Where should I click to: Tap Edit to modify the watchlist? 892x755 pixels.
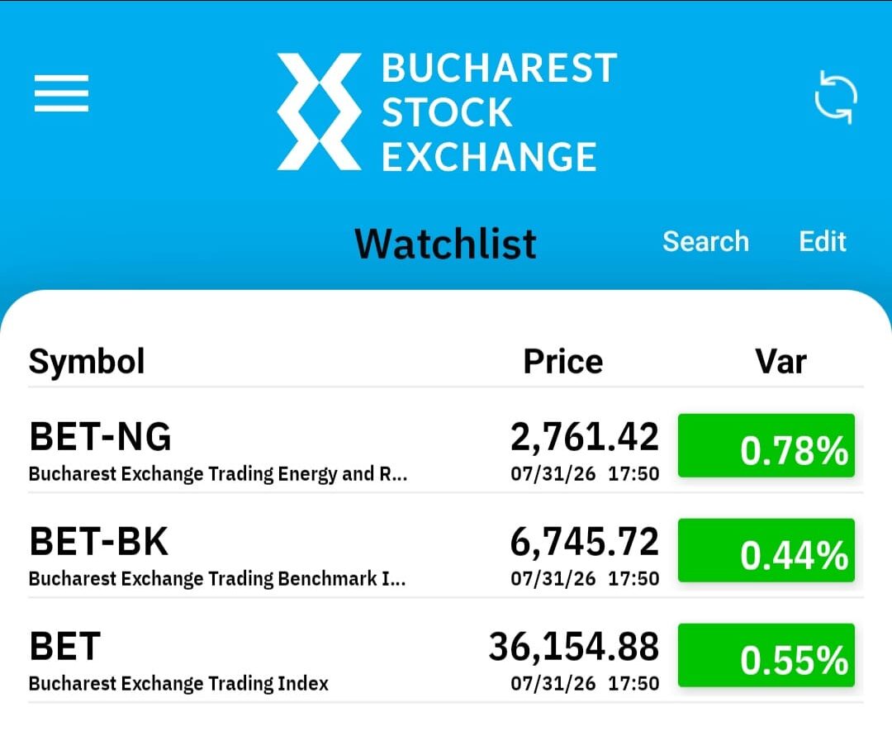[823, 241]
